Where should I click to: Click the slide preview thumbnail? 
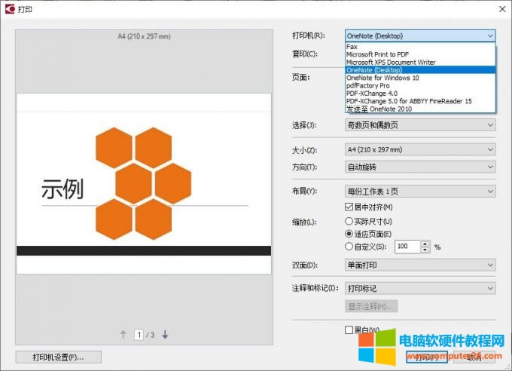pos(143,183)
